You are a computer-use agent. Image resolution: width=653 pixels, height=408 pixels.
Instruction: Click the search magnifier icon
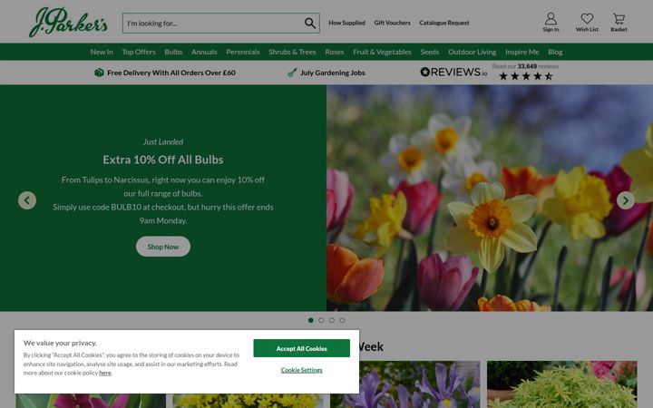coord(310,24)
